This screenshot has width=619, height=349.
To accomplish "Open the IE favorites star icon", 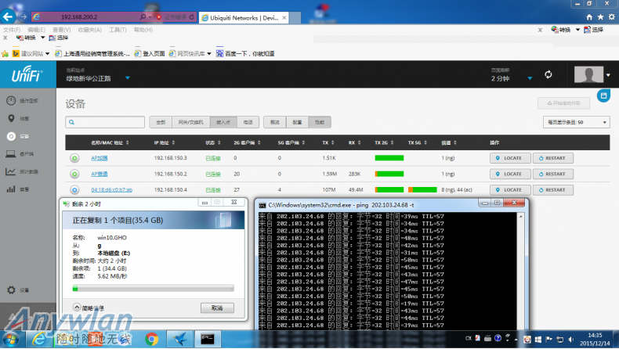I will tap(600, 17).
